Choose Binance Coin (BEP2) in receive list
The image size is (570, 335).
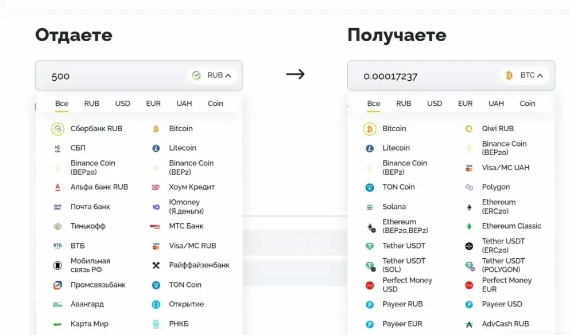405,167
